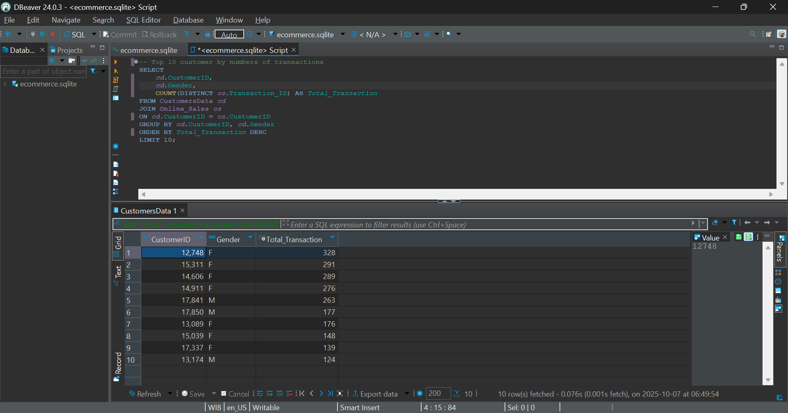Click the Export data button

(x=375, y=394)
